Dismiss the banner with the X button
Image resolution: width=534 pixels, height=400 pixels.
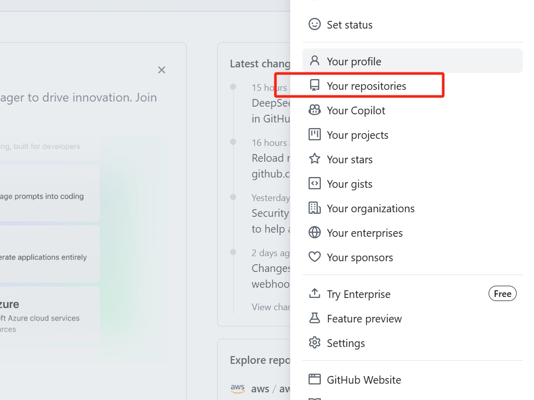point(162,70)
